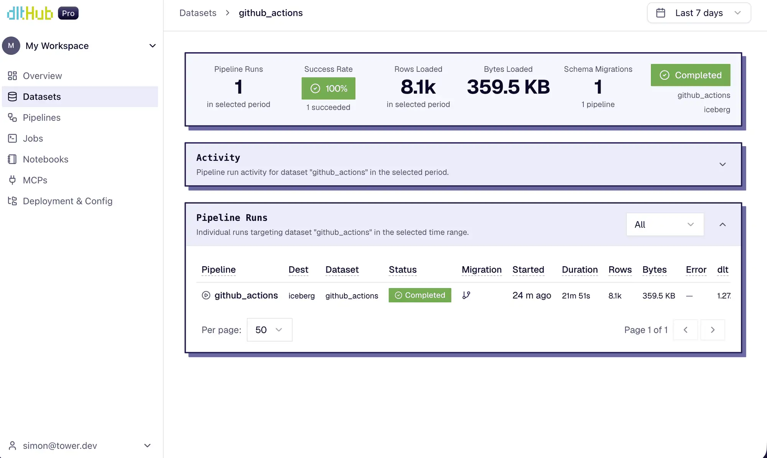Go to previous page of runs

685,330
